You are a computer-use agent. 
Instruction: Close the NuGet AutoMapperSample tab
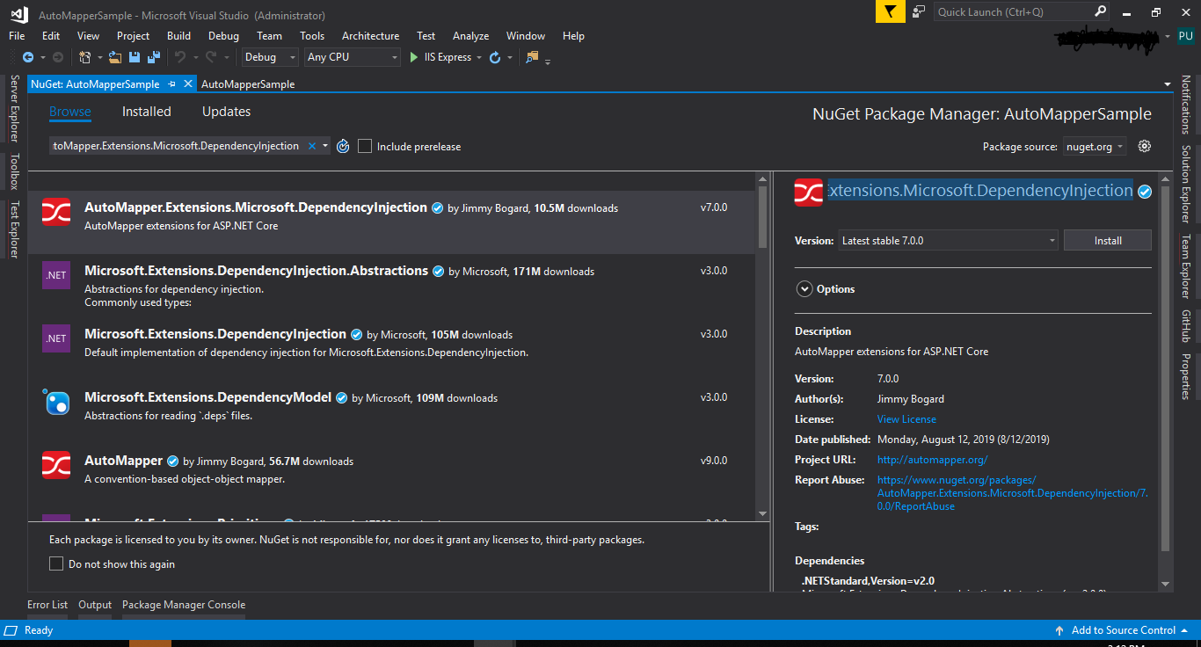click(187, 84)
